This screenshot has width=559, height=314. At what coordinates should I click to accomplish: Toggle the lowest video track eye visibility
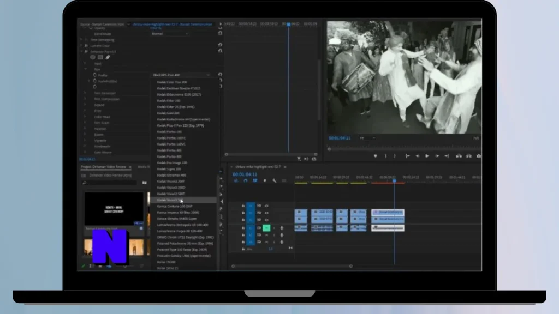(266, 220)
